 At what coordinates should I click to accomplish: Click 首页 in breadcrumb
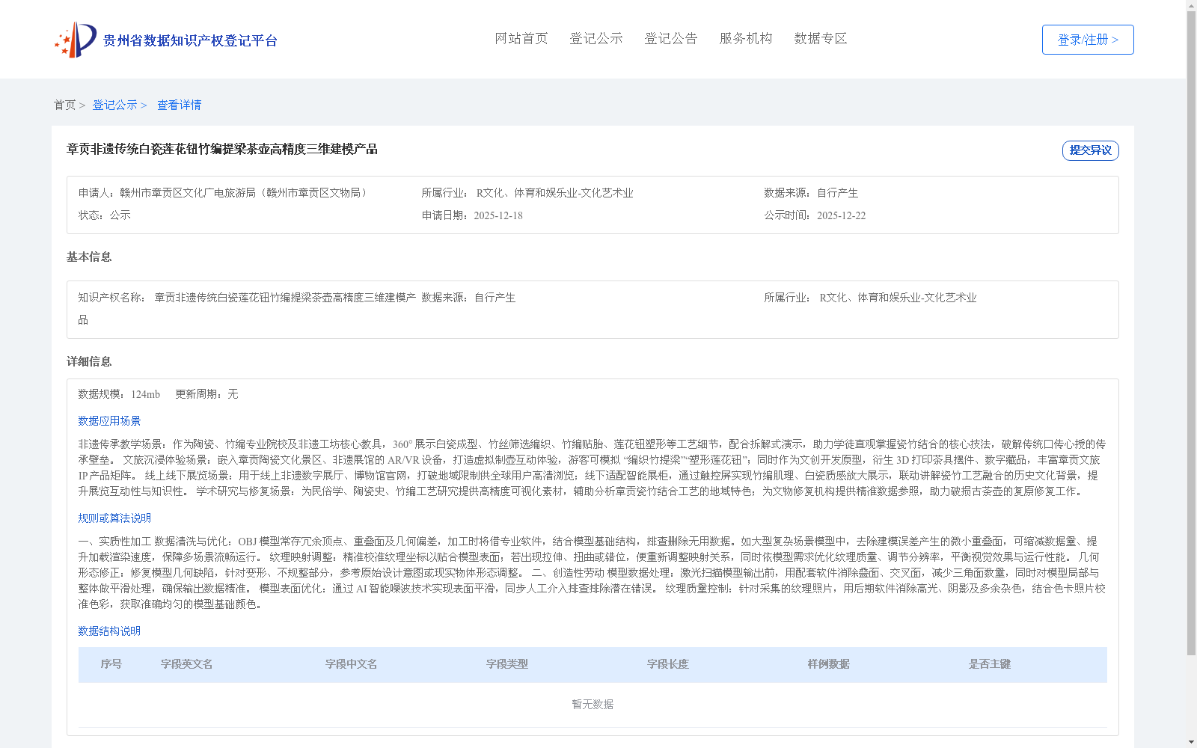tap(64, 105)
